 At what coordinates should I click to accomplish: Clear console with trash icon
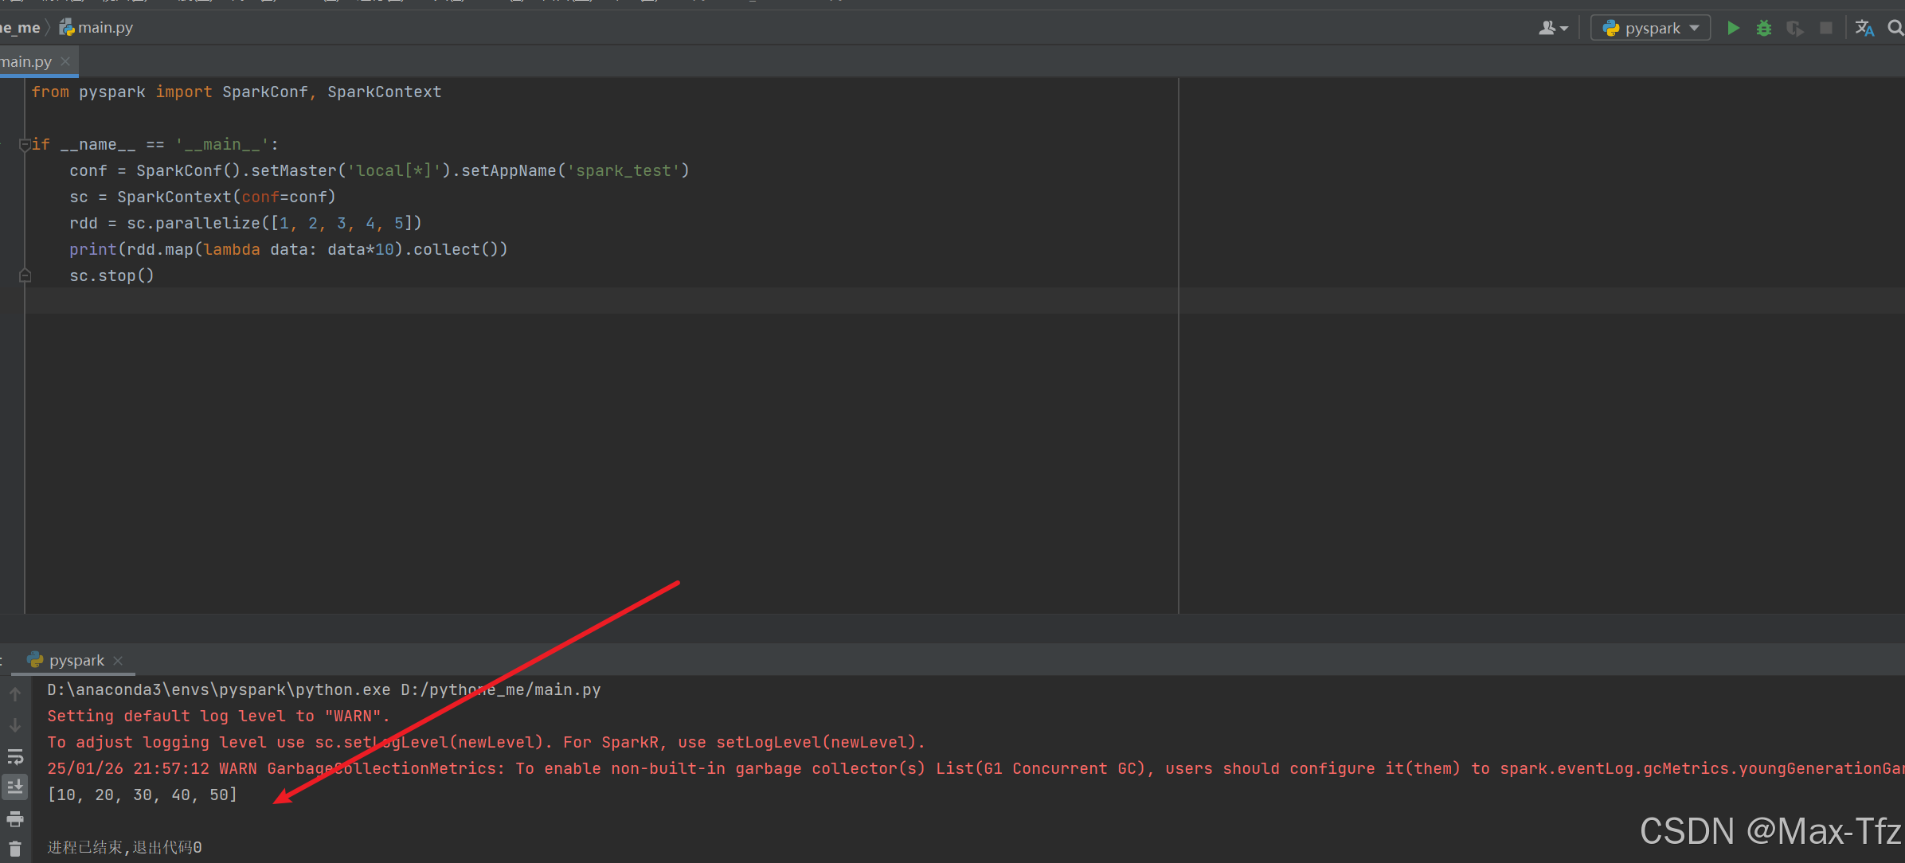(x=15, y=849)
